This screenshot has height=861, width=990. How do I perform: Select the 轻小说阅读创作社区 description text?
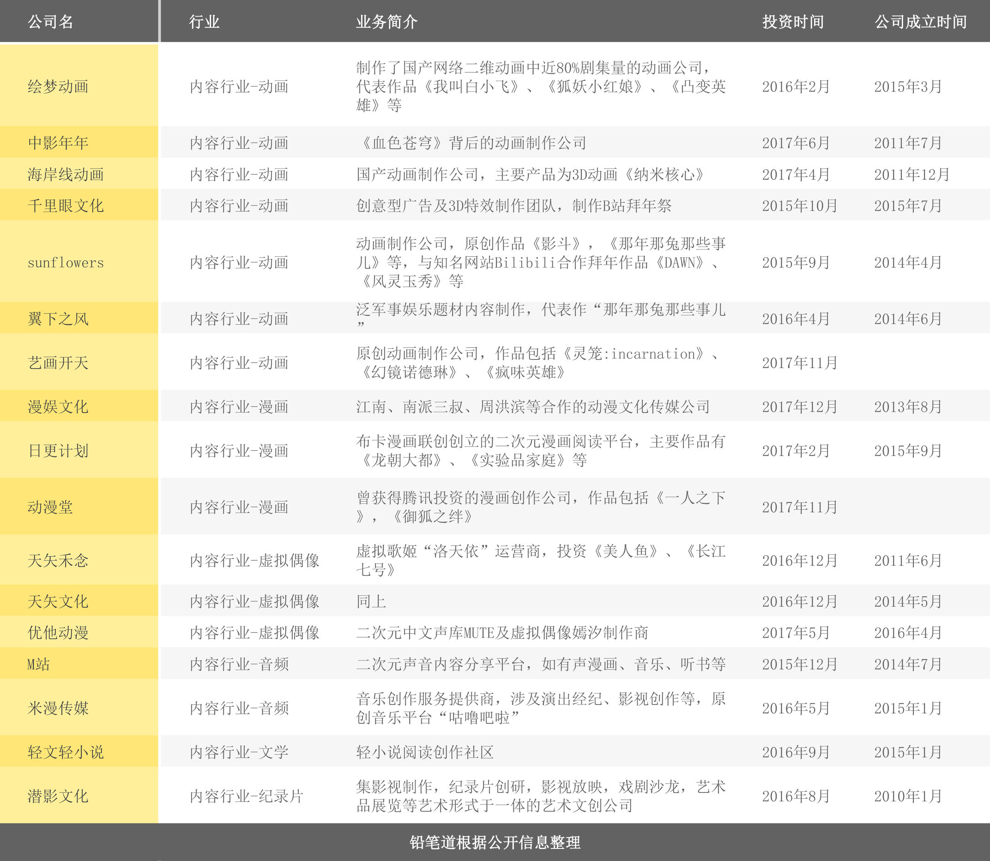tap(425, 752)
